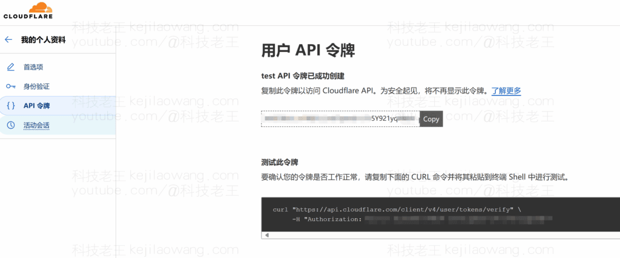Viewport: 620px width, 258px height.
Task: Select the 用户 API 令牌 heading
Action: coord(308,51)
